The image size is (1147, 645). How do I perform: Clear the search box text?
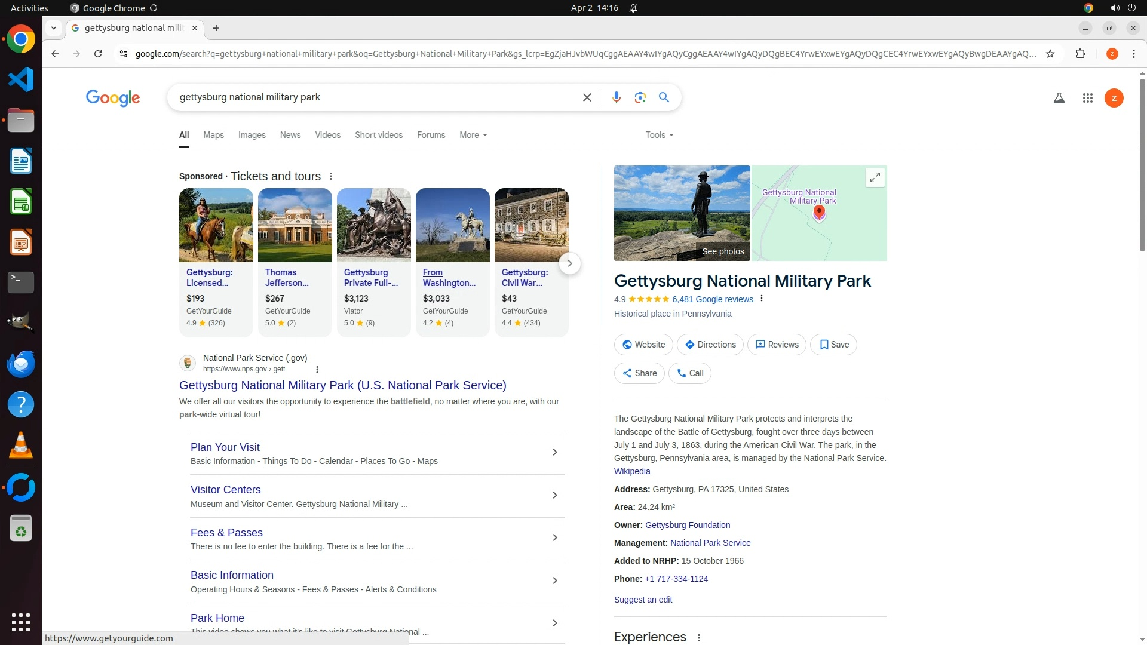pyautogui.click(x=587, y=97)
